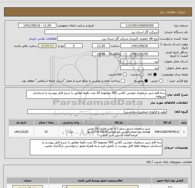The image size is (195, 188).
Task: Click the delivery province field
Action: pos(139,61)
